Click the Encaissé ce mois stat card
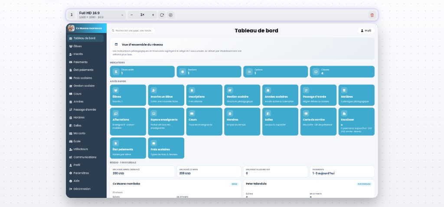Viewport: 444px width, 207px height. (x=209, y=172)
